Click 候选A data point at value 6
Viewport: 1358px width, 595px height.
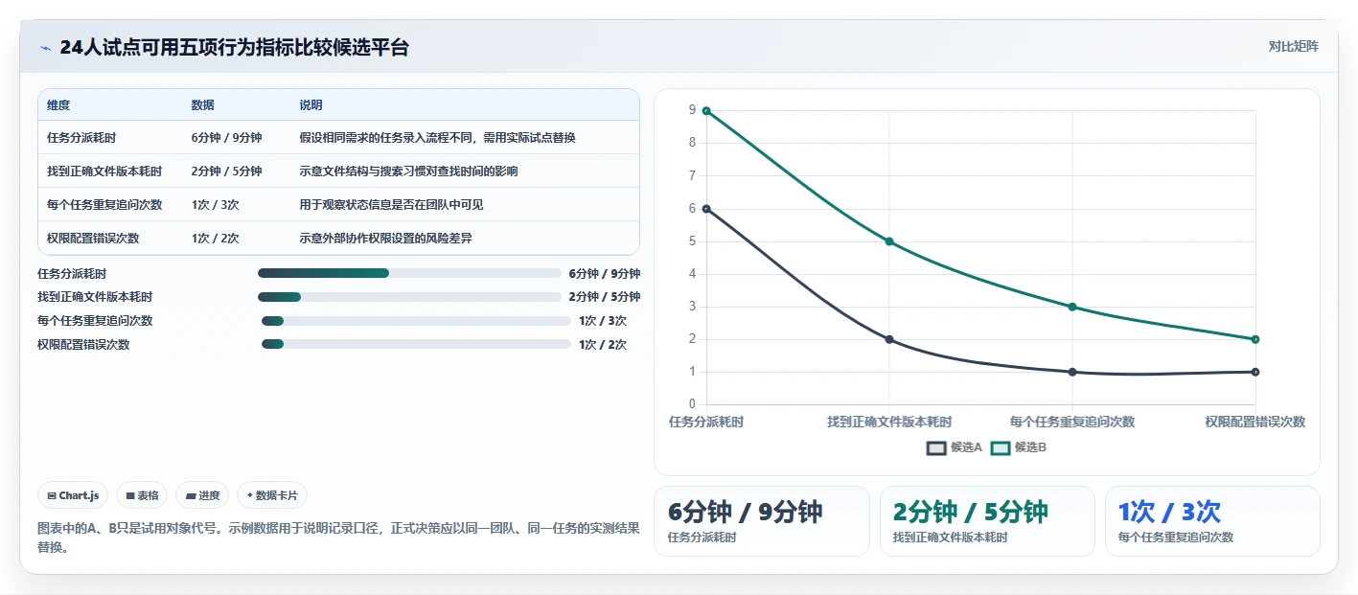(x=706, y=209)
